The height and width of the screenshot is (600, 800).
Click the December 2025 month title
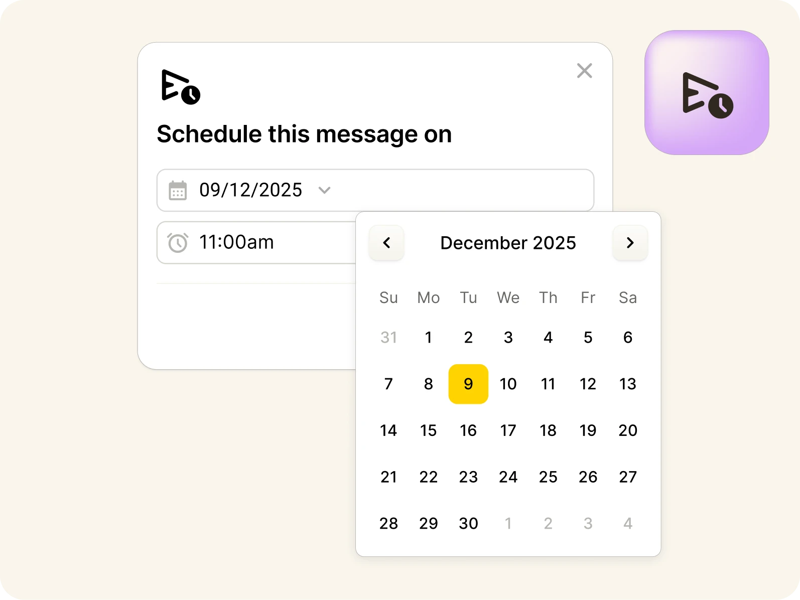[x=508, y=243]
